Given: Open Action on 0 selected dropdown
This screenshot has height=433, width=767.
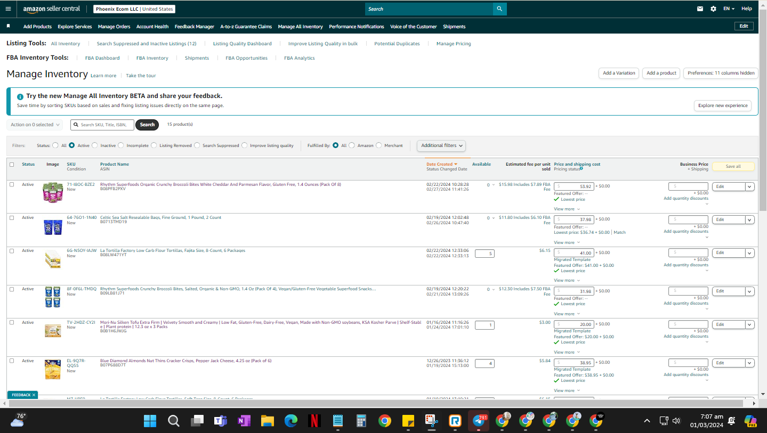Looking at the screenshot, I should (35, 125).
